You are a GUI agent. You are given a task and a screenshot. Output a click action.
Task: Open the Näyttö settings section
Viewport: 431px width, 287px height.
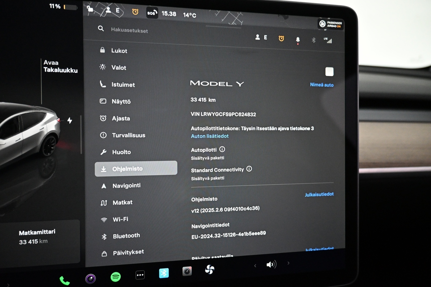[x=121, y=102]
